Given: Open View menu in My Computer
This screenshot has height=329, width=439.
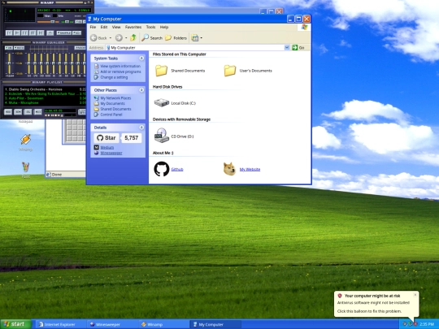Looking at the screenshot, I should (116, 27).
